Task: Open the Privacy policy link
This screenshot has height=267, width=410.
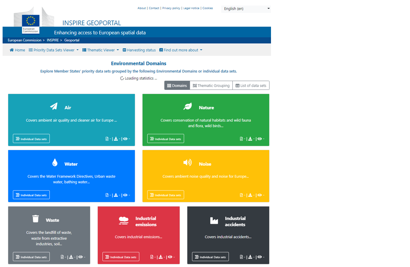Action: [171, 8]
